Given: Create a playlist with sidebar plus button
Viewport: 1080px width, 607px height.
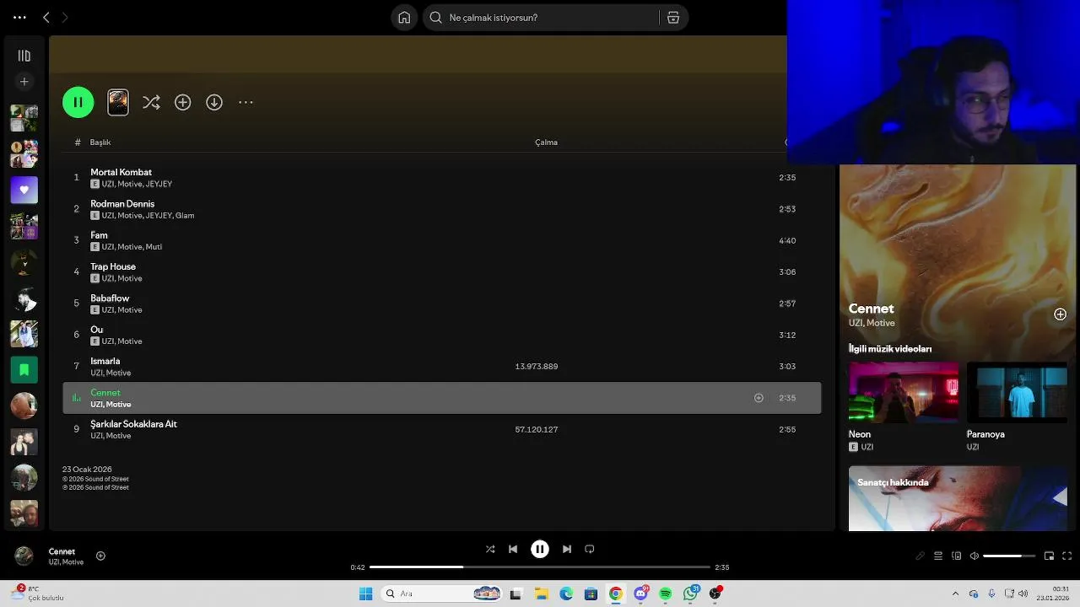Looking at the screenshot, I should (24, 82).
